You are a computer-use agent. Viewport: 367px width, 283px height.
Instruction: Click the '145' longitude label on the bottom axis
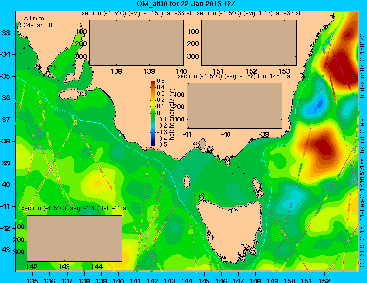205,280
